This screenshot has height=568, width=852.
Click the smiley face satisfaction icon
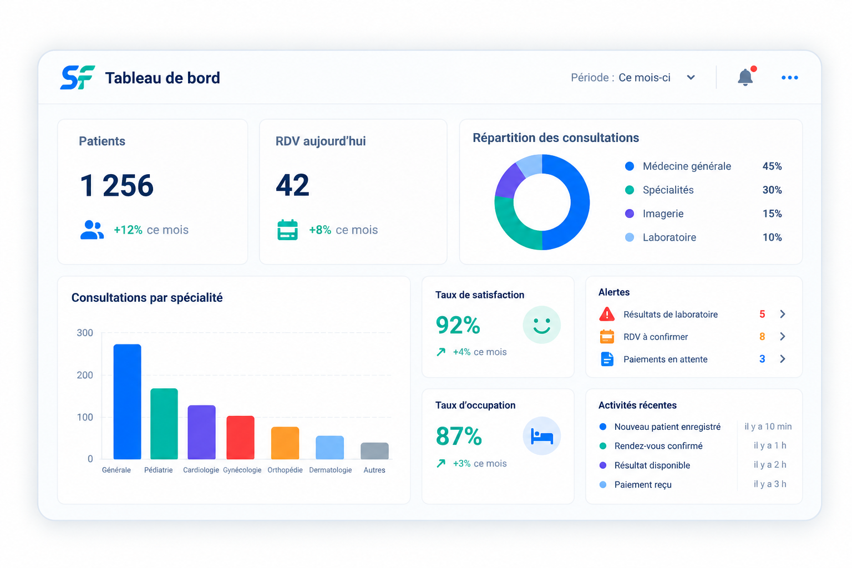[541, 325]
